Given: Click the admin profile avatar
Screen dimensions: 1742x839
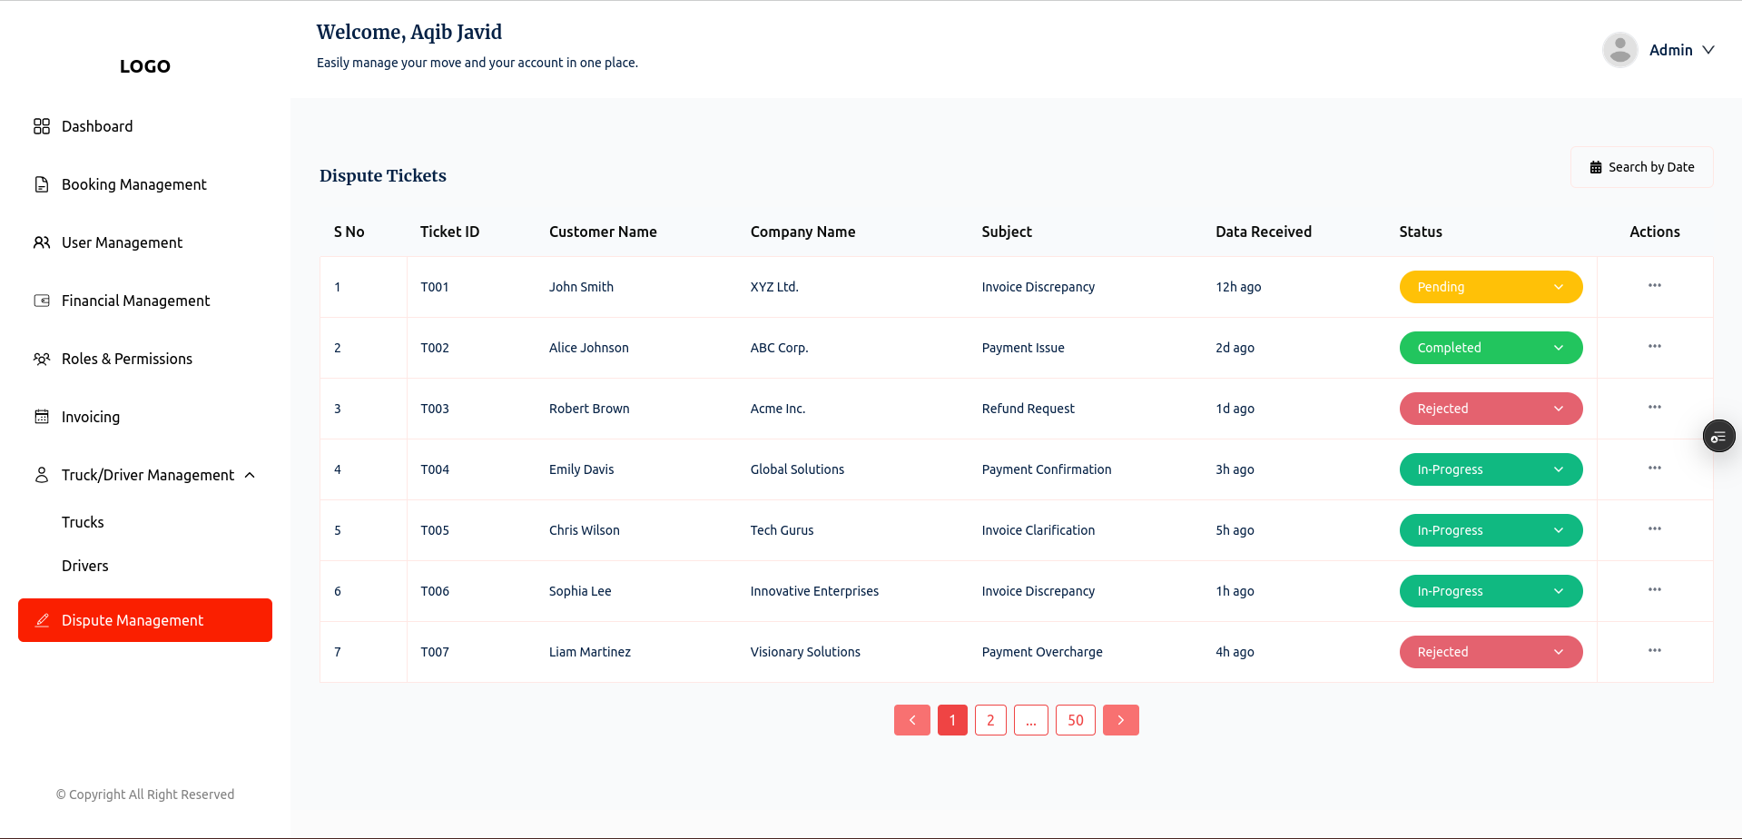Looking at the screenshot, I should (x=1619, y=50).
